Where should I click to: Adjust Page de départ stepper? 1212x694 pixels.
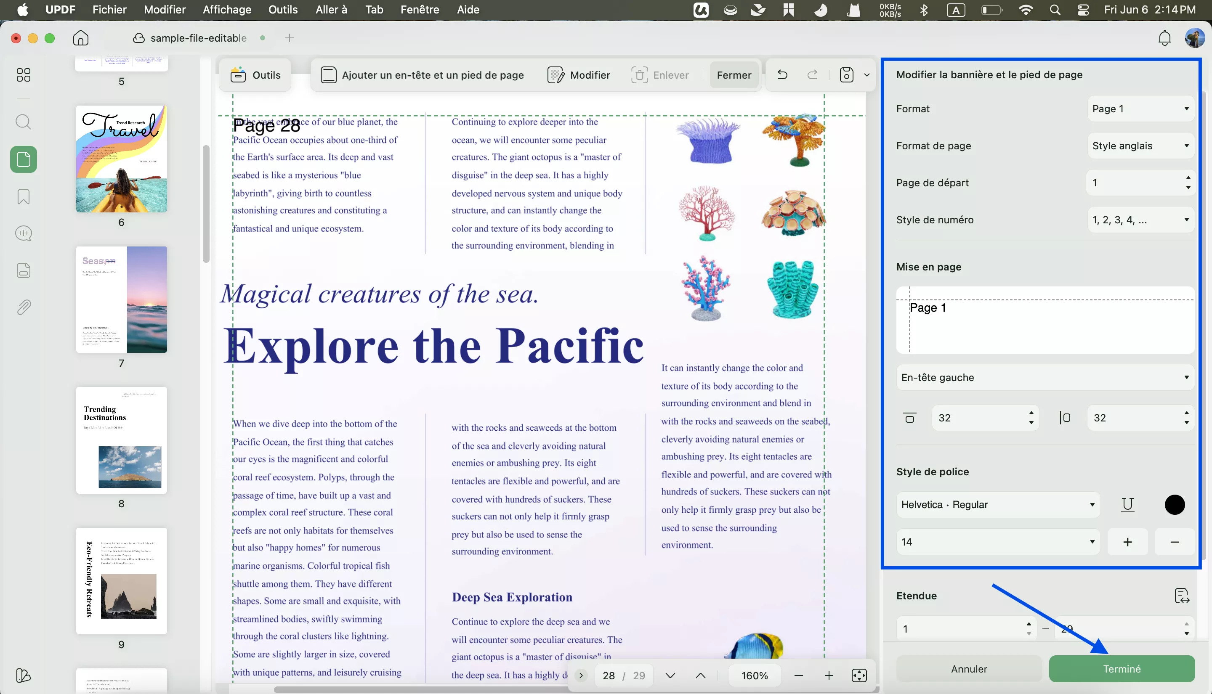[x=1188, y=183]
